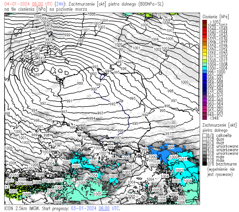This screenshot has width=239, height=212.
Task: Click the 988 low pressure center label
Action: (x=36, y=75)
